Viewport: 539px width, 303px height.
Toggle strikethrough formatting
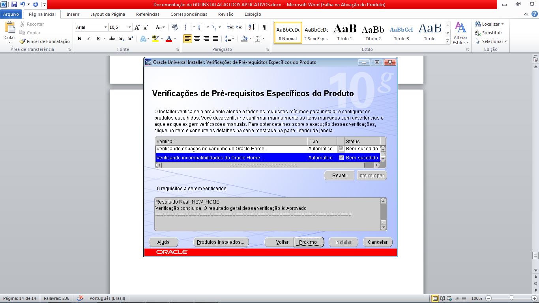point(112,38)
